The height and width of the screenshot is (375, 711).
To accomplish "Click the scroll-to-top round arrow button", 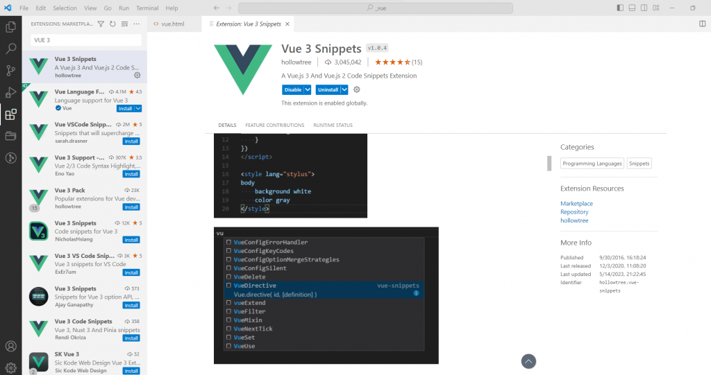I will 528,361.
